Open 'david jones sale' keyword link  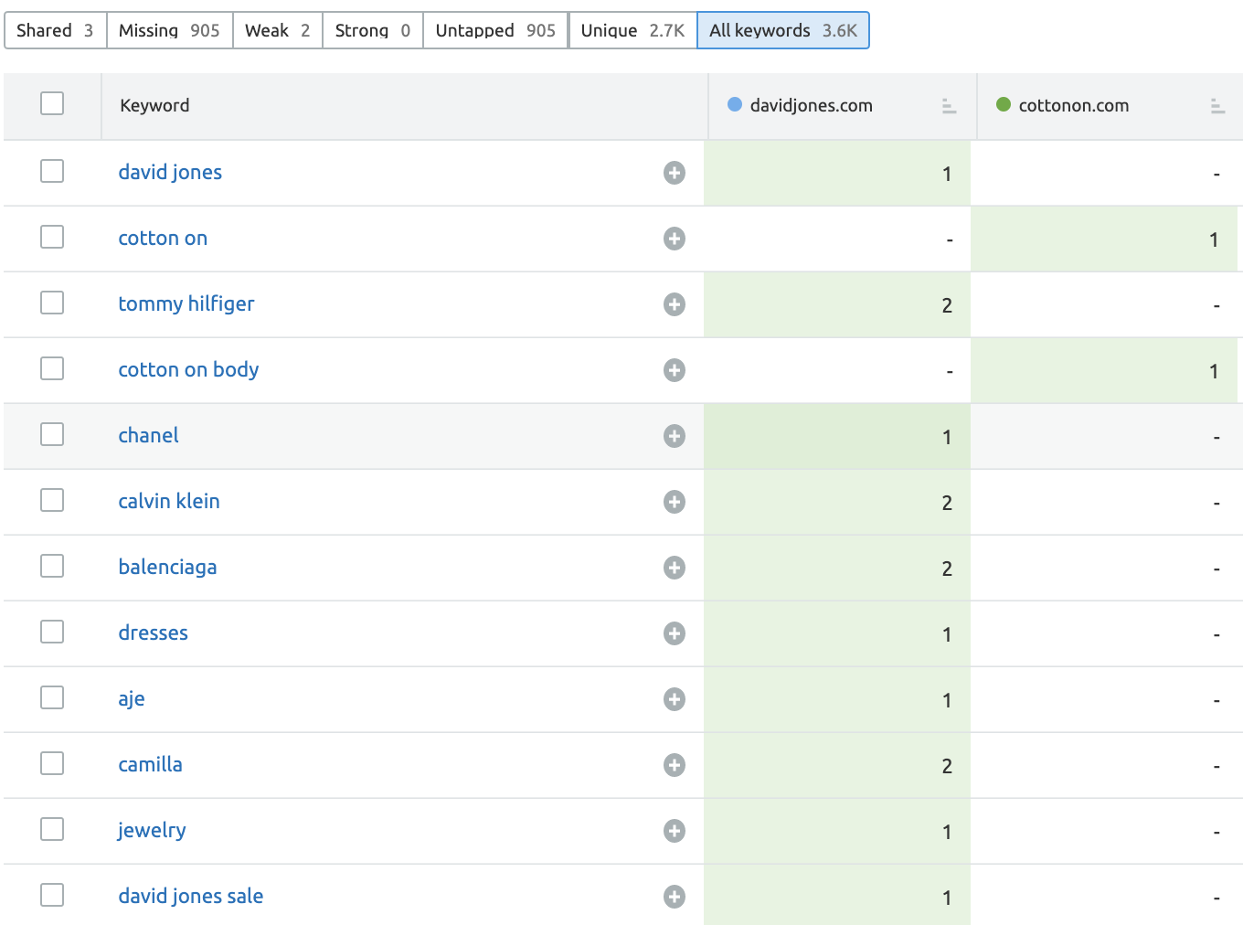[190, 896]
